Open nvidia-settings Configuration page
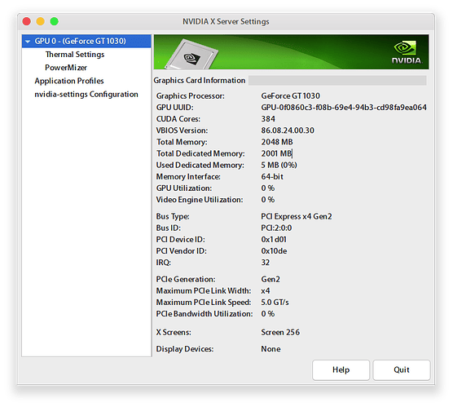This screenshot has height=407, width=453. click(x=86, y=95)
